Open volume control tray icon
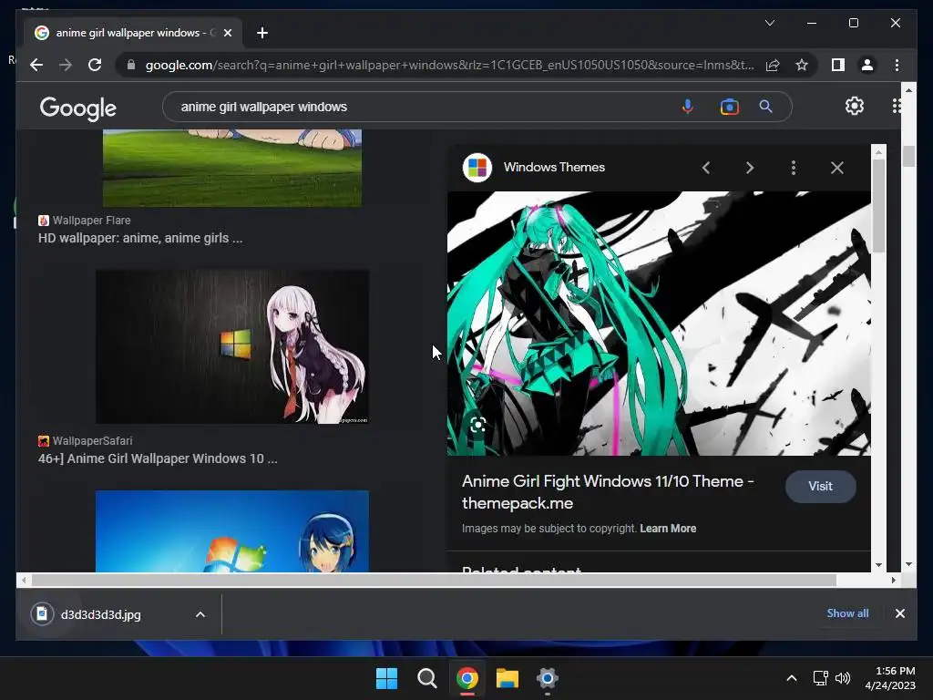Screen dimensions: 933x700 coord(843,678)
